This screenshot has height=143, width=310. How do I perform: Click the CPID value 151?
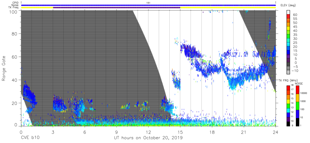148,3
